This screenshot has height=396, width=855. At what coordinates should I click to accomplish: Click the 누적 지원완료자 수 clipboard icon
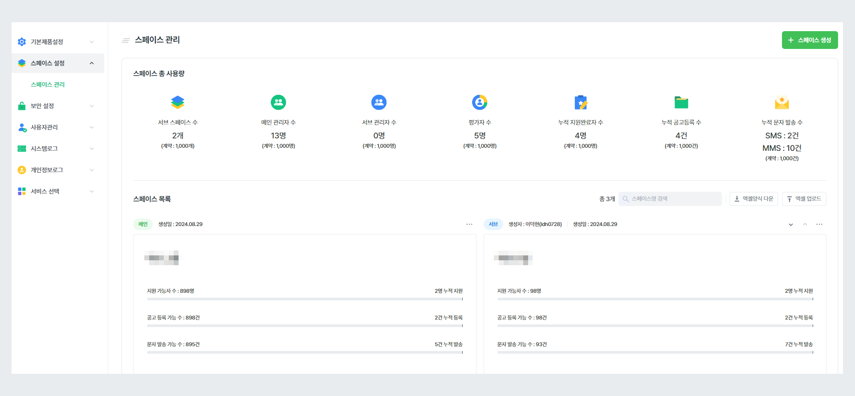[x=581, y=102]
